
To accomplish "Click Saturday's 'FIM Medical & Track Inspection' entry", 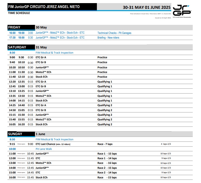I will [54, 53].
